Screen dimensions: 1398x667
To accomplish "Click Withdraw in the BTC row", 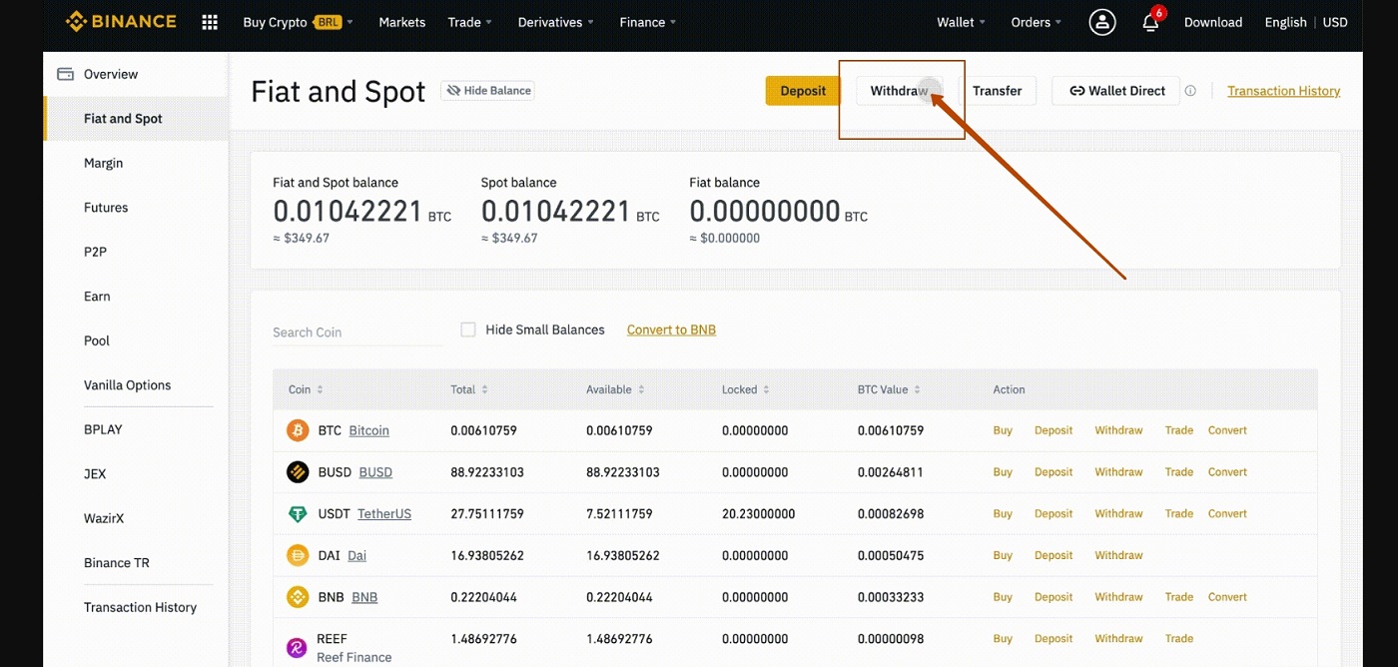I will coord(1118,430).
